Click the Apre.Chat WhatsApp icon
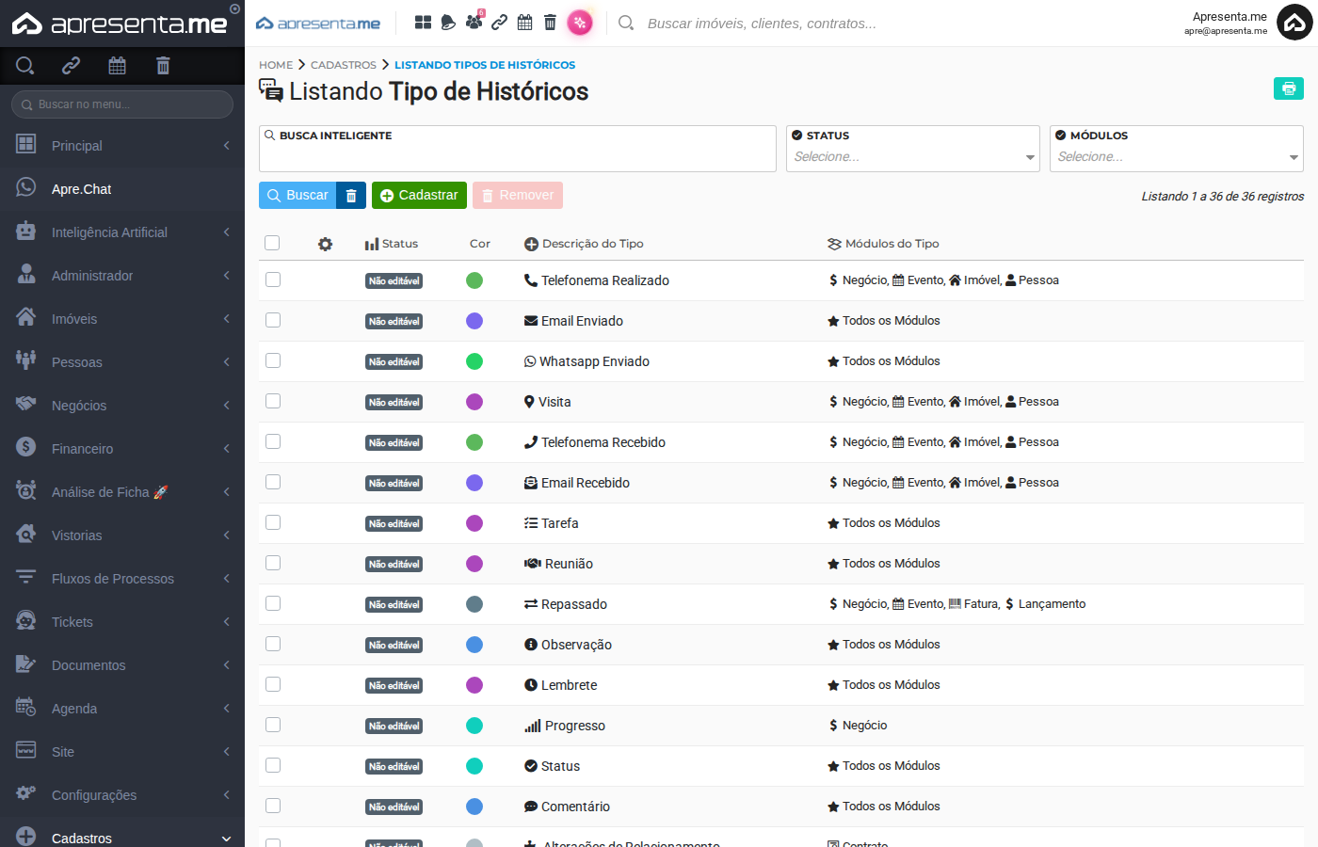Screen dimensions: 1318x847 tap(26, 187)
